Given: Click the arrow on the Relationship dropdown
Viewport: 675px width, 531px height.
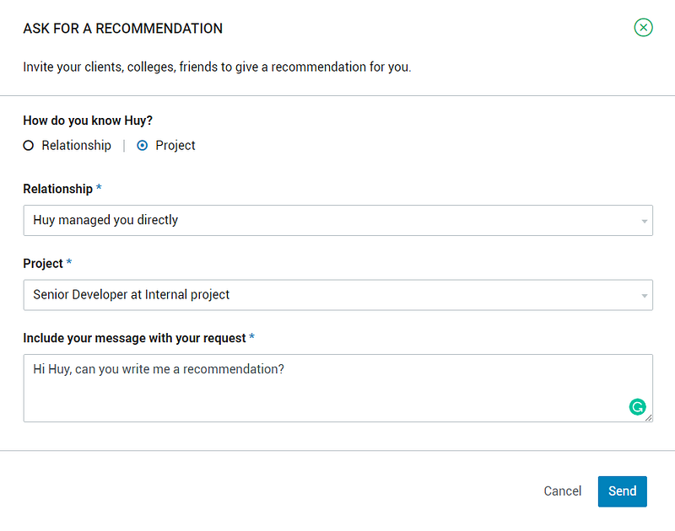Looking at the screenshot, I should (645, 222).
